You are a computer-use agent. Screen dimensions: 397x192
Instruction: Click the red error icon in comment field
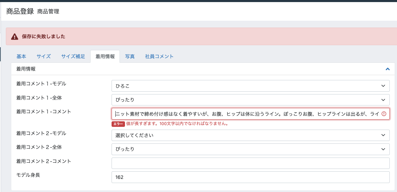point(384,114)
